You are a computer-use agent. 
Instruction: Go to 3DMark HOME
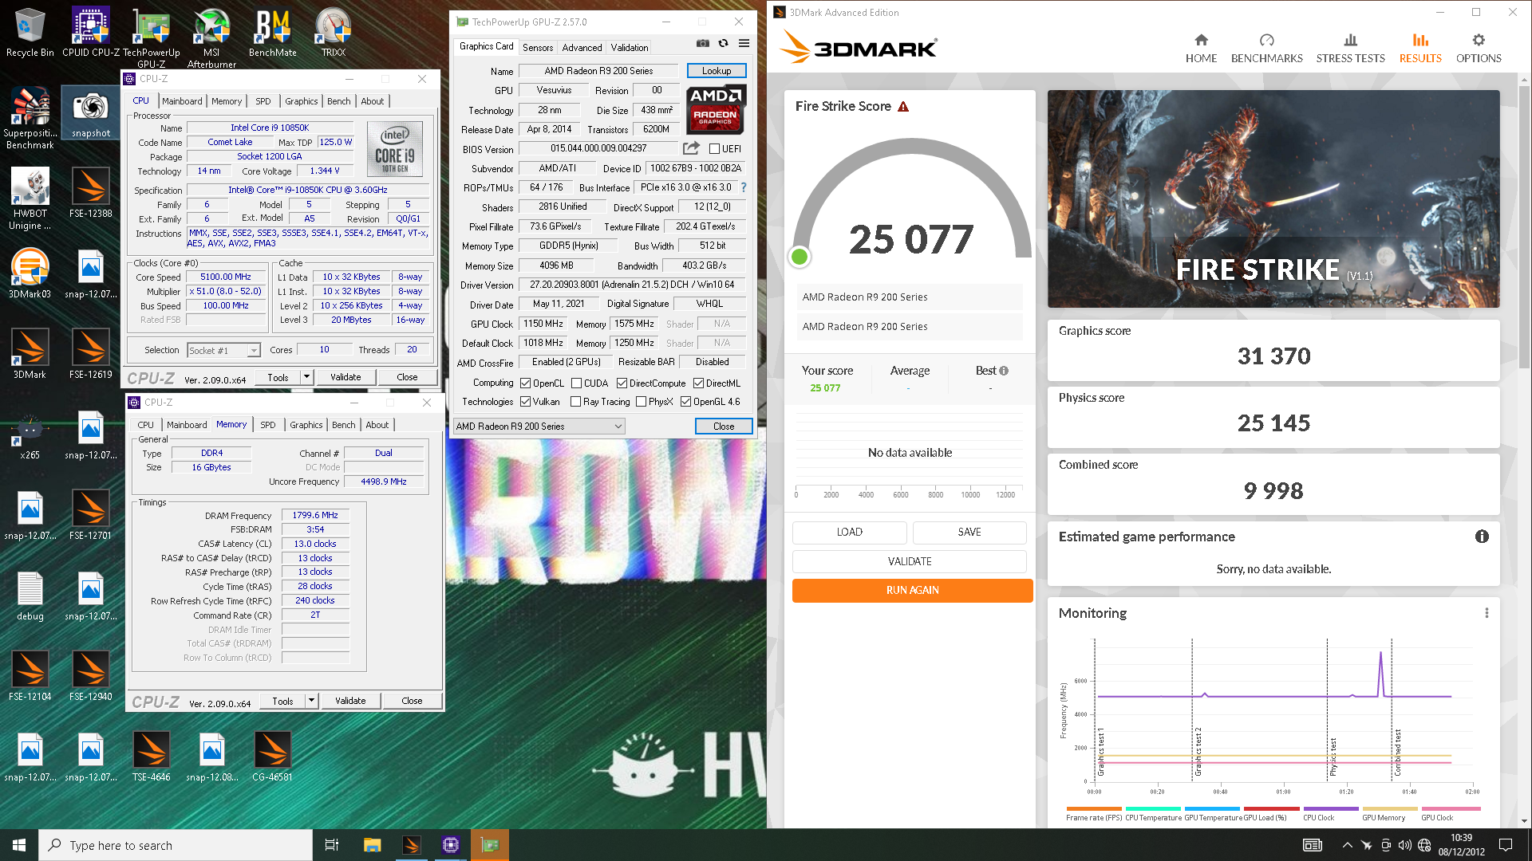tap(1201, 48)
